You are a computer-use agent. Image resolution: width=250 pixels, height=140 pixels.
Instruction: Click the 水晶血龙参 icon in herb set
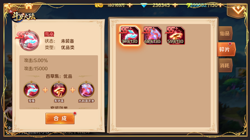86,90
